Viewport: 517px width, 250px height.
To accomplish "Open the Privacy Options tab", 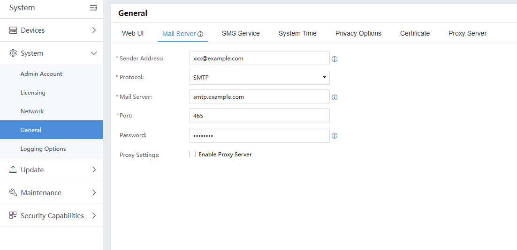I will (x=358, y=33).
